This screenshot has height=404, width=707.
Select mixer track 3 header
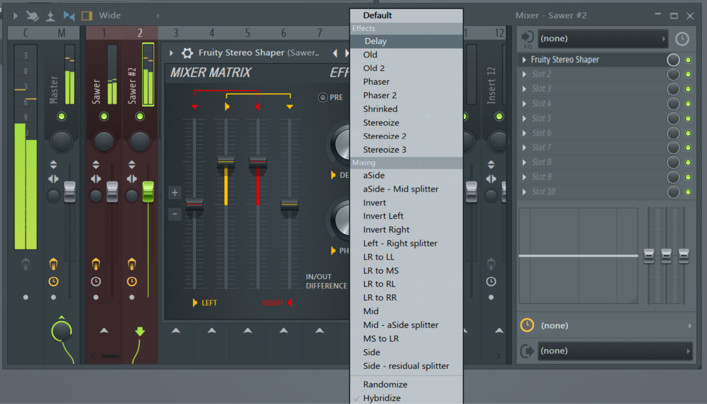[x=176, y=33]
